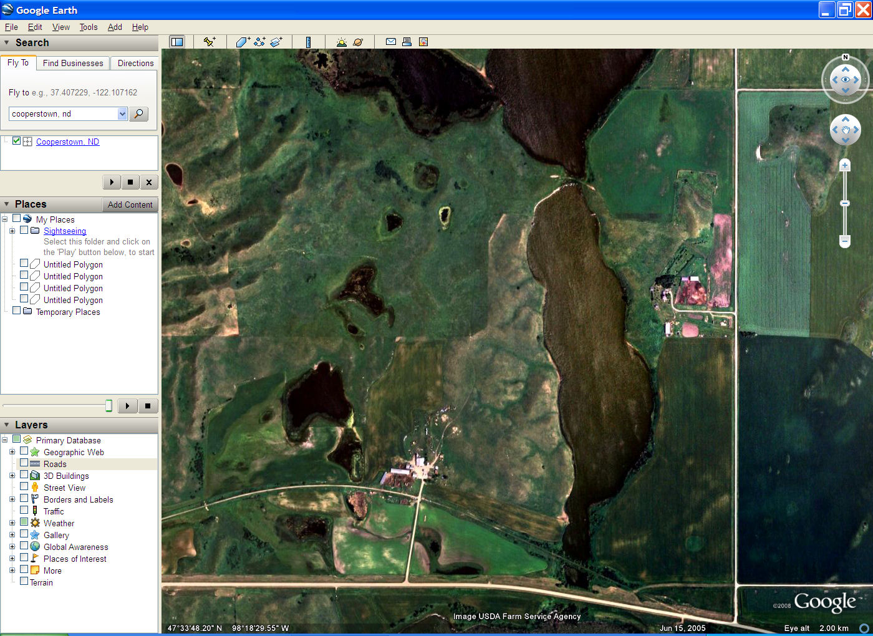Screen dimensions: 873x636
Task: Click the Add Content button
Action: [130, 205]
